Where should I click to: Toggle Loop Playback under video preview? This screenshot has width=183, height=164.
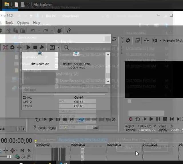pyautogui.click(x=138, y=119)
